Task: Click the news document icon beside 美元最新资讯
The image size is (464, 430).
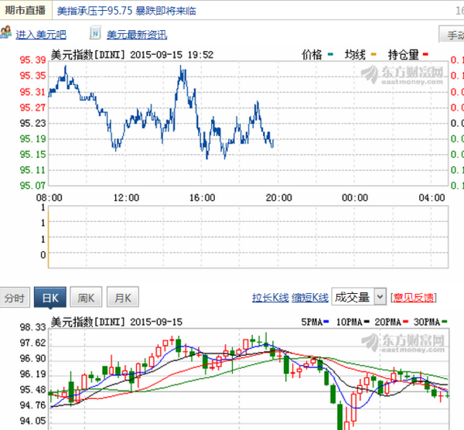Action: click(x=95, y=33)
